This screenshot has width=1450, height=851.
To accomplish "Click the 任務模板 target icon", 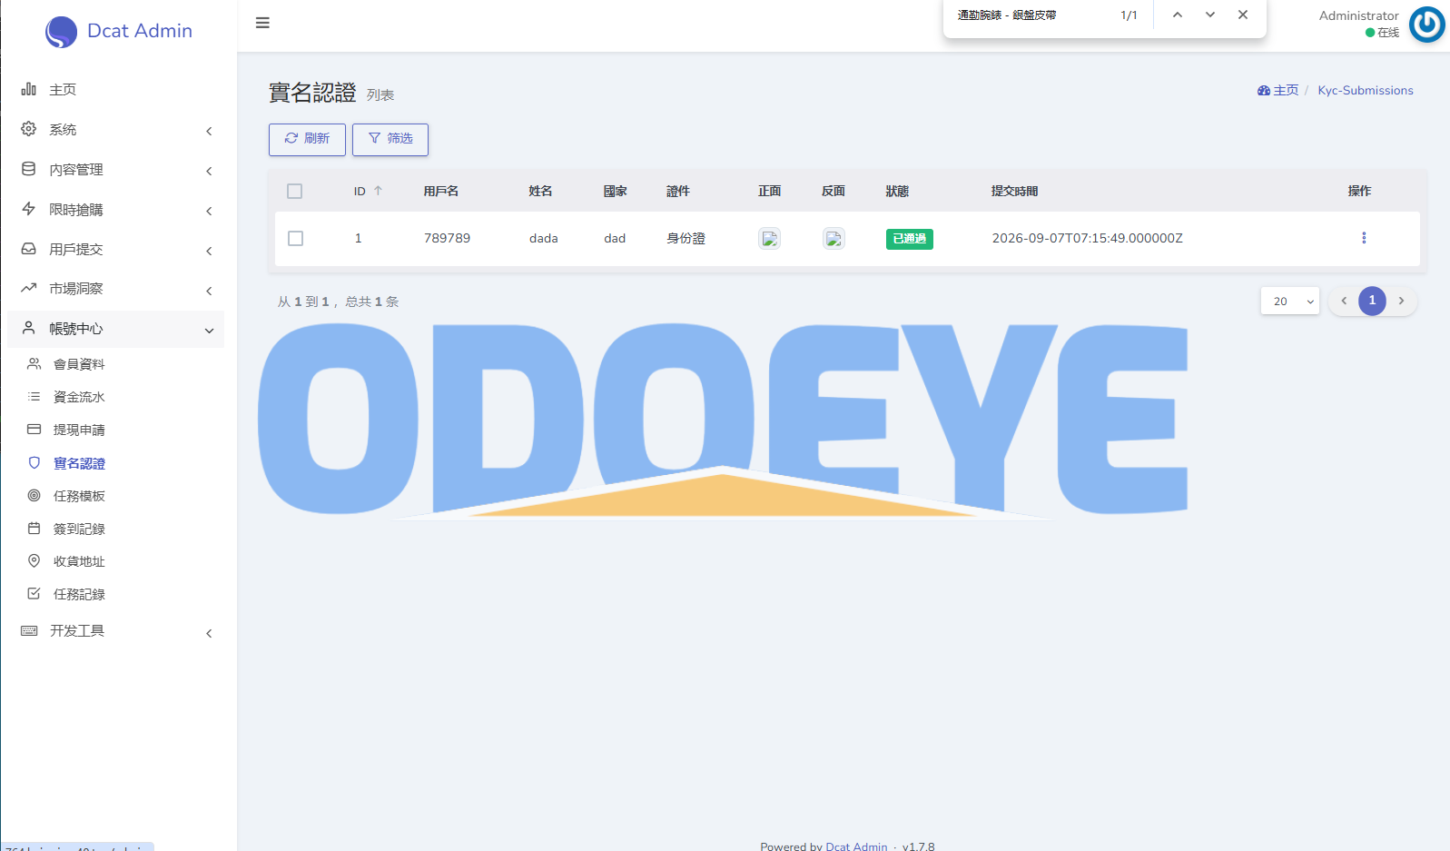I will [34, 495].
